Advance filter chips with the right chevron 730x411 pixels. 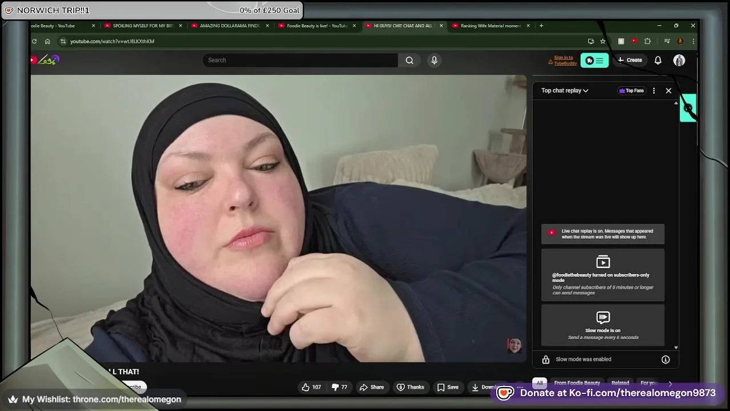pyautogui.click(x=670, y=383)
